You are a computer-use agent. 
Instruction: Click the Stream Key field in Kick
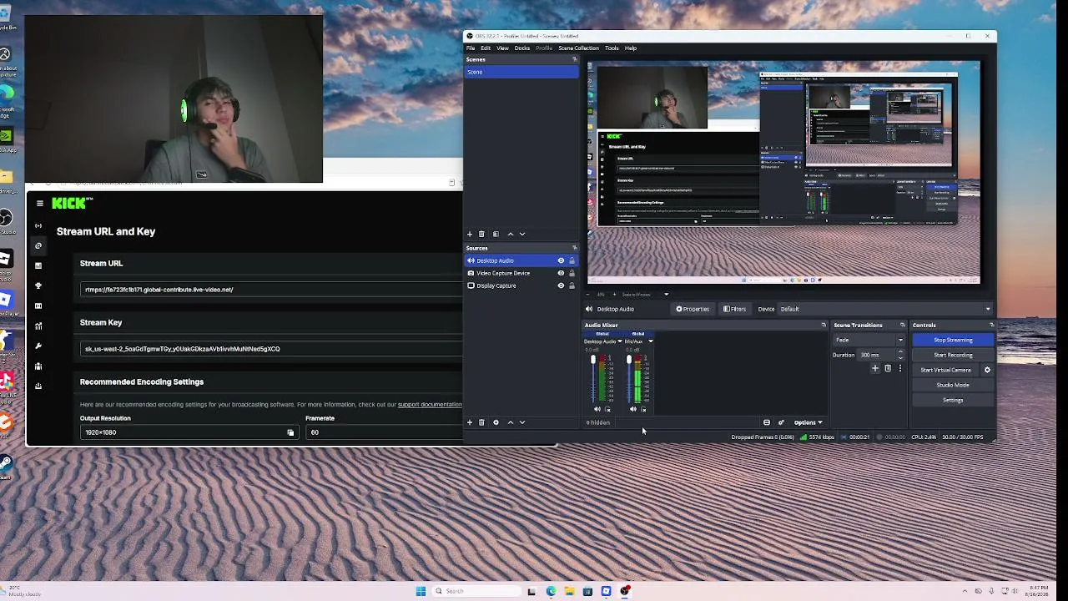[271, 349]
